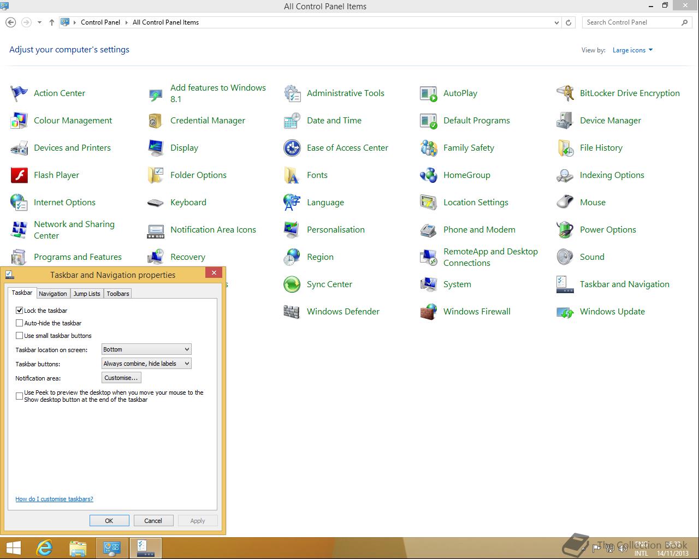Viewport: 699px width, 559px height.
Task: Click Control Panel in the breadcrumb
Action: 100,22
